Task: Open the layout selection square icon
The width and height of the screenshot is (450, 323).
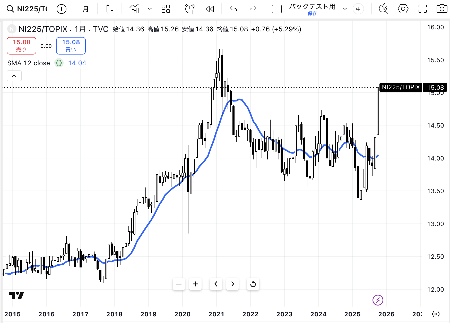Action: [x=277, y=9]
